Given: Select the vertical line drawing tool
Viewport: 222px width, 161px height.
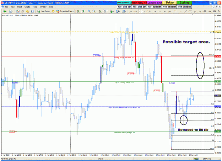Looking at the screenshot, I should pos(176,11).
